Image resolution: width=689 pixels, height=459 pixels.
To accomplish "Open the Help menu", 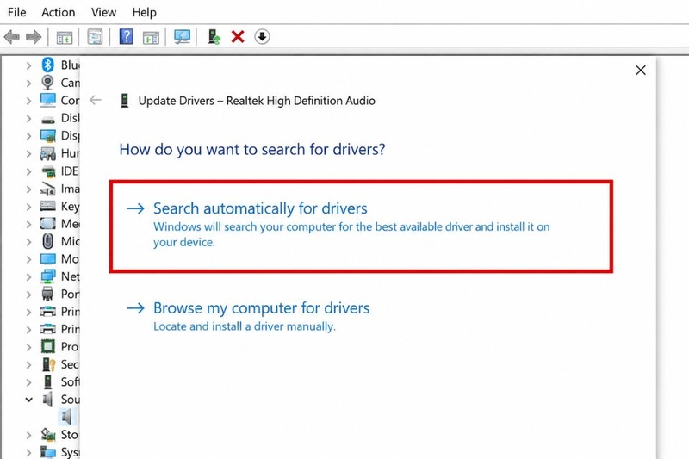I will 144,12.
